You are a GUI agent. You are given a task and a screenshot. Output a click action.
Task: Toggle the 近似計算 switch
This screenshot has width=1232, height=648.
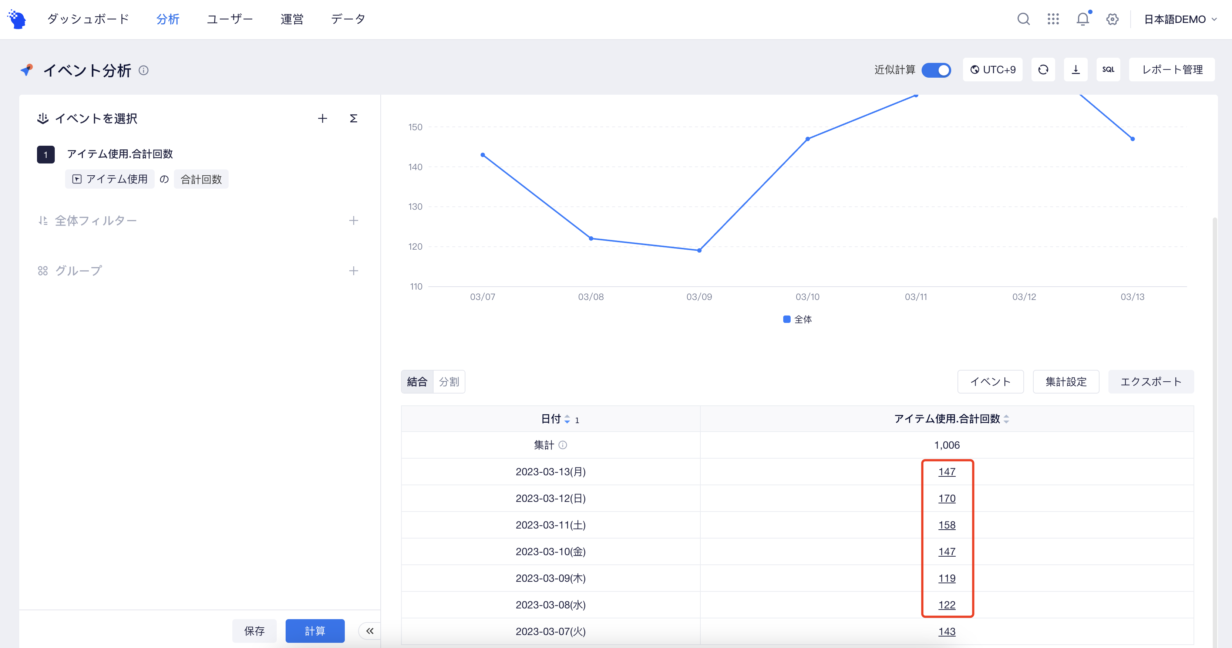coord(936,70)
